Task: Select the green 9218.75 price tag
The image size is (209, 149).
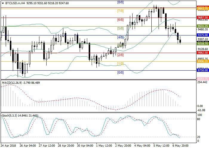Action: click(202, 44)
